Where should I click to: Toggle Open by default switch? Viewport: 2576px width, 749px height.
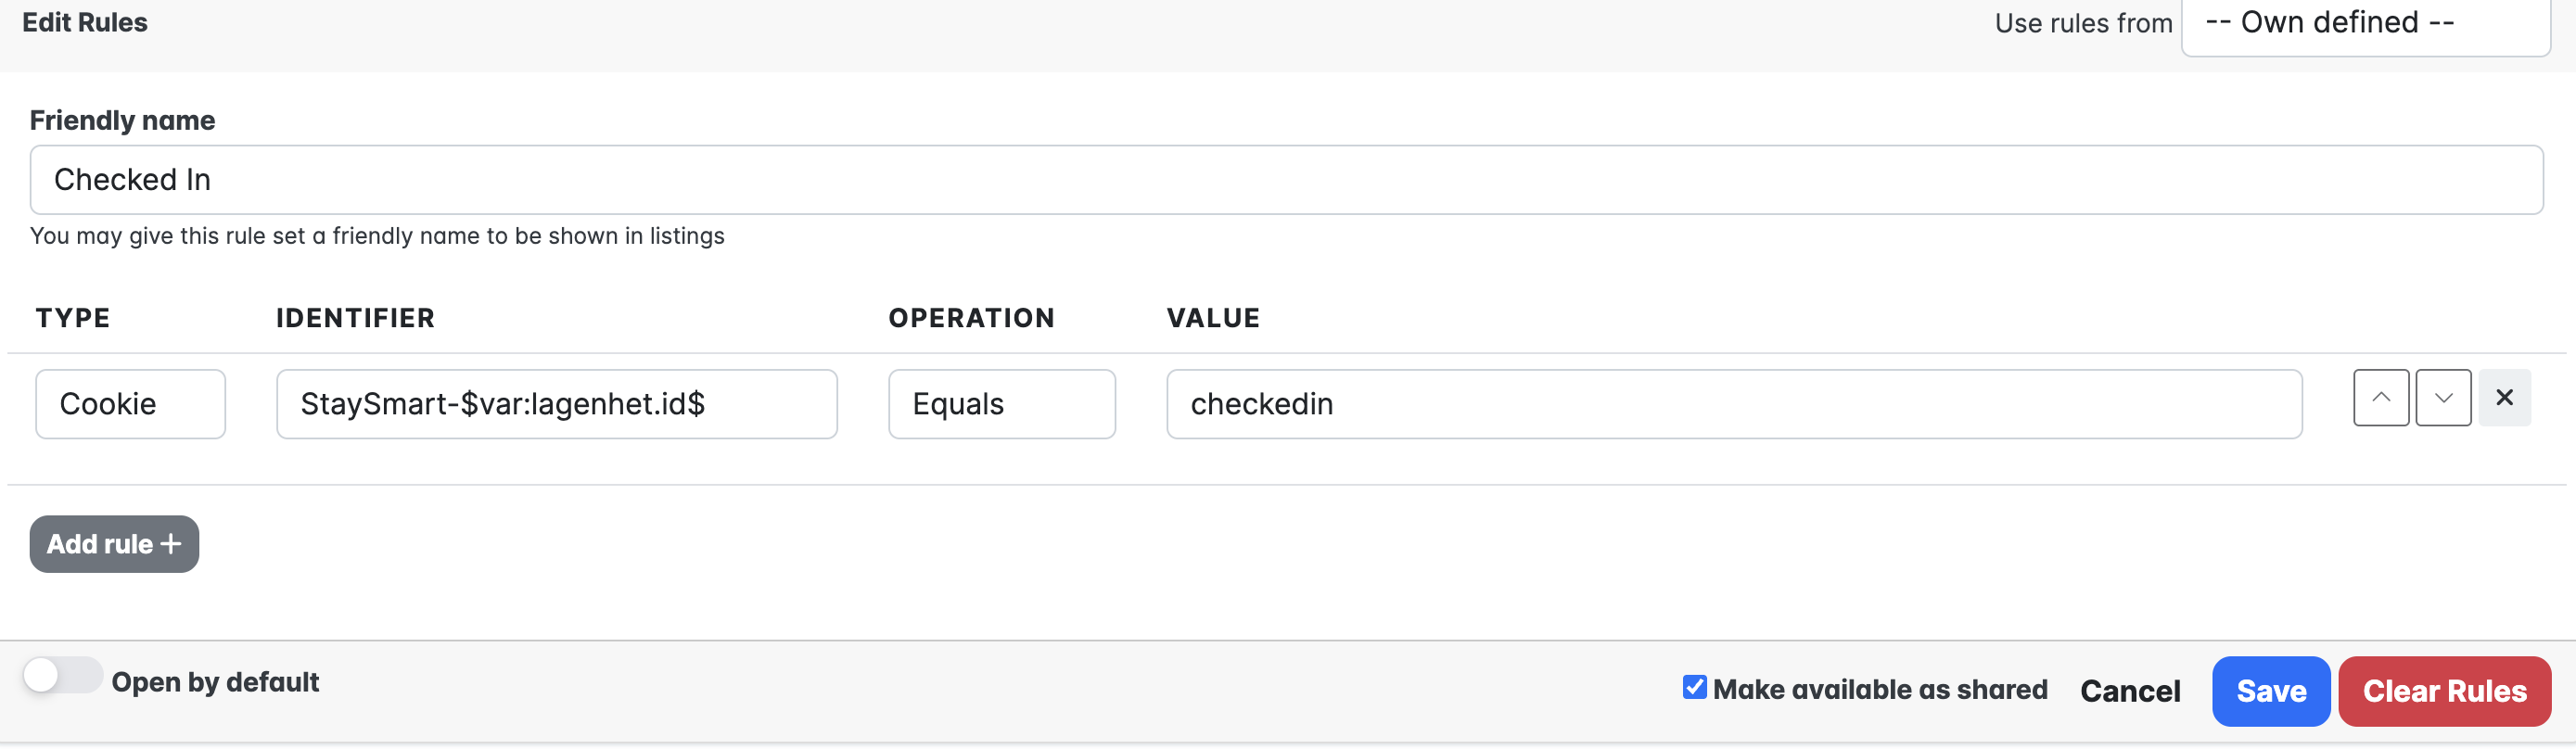coord(62,676)
